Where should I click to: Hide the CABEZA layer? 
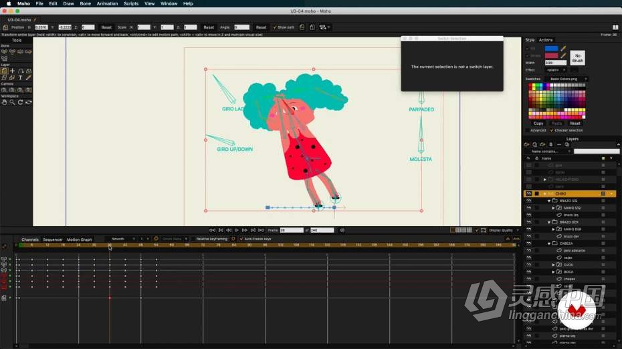point(528,244)
